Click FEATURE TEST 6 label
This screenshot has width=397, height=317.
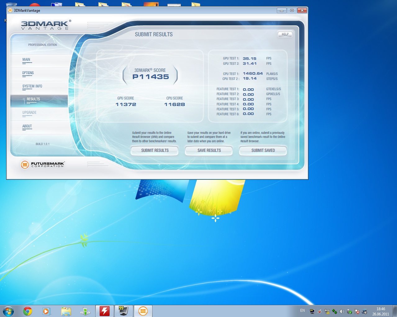pos(228,114)
